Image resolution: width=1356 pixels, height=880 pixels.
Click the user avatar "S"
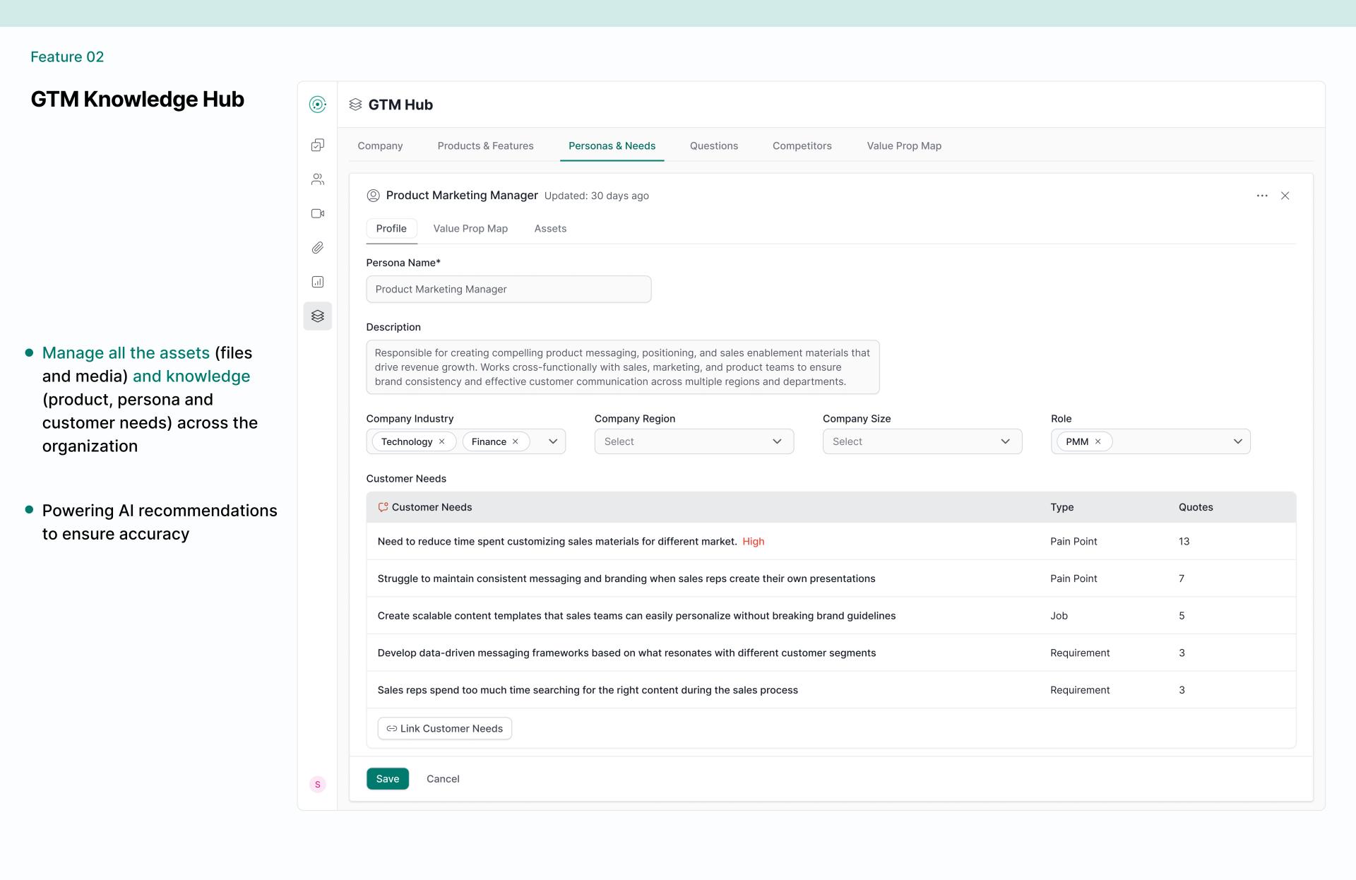pos(318,784)
